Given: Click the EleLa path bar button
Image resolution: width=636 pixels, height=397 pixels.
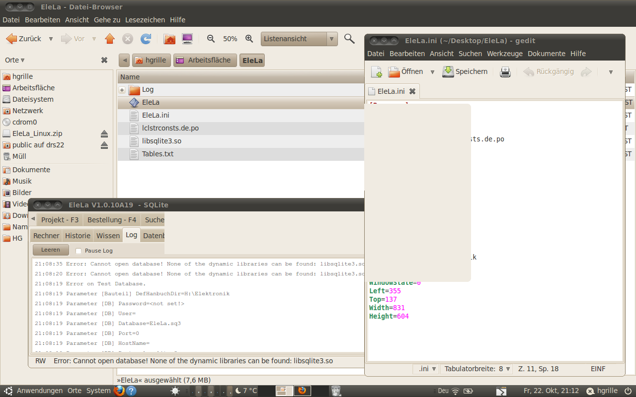Looking at the screenshot, I should coord(252,61).
